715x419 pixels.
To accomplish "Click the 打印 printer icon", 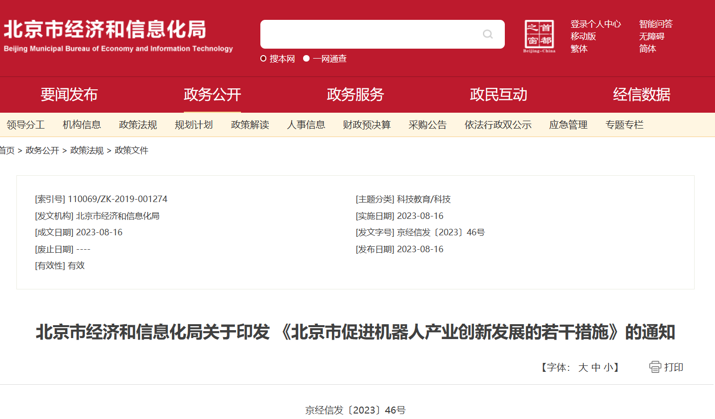I will [x=654, y=367].
